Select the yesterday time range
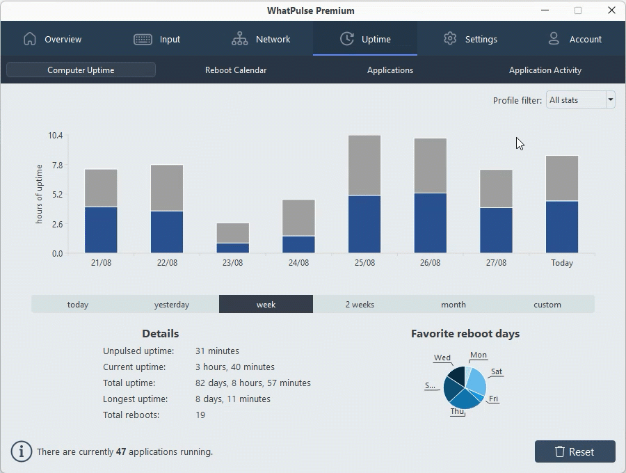This screenshot has height=473, width=626. click(171, 304)
